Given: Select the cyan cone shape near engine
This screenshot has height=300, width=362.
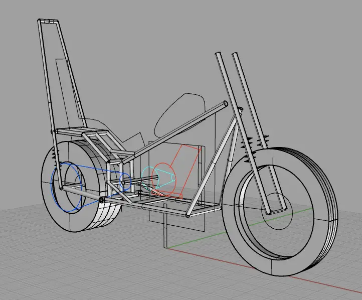Looking at the screenshot, I should (x=159, y=177).
